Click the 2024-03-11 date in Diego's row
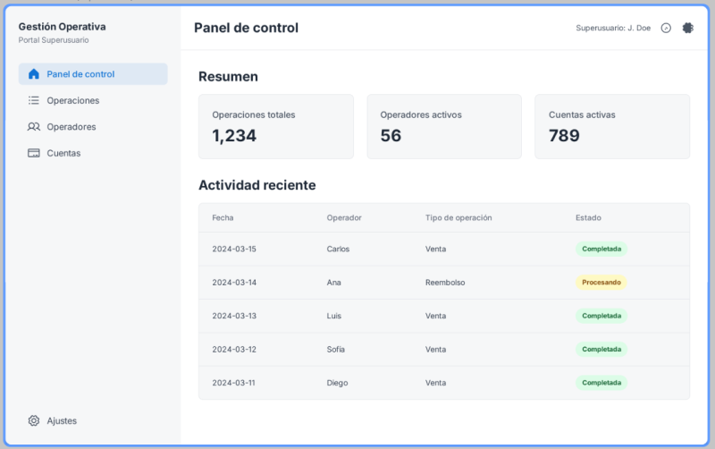Screen dimensions: 715x449 [x=234, y=383]
